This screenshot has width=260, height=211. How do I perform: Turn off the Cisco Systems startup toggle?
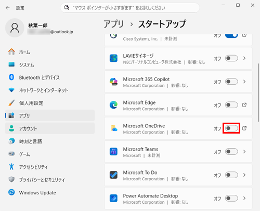[231, 35]
